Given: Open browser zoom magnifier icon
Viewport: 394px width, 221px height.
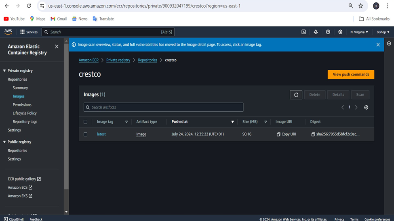Looking at the screenshot, I should click(x=350, y=6).
